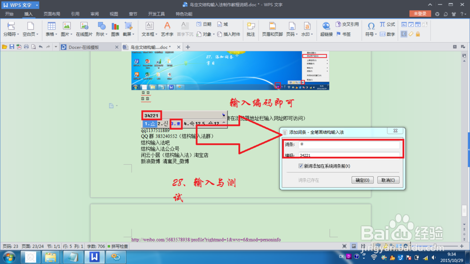Open the 开始 ribbon tab
Image resolution: width=470 pixels, height=264 pixels.
9,14
